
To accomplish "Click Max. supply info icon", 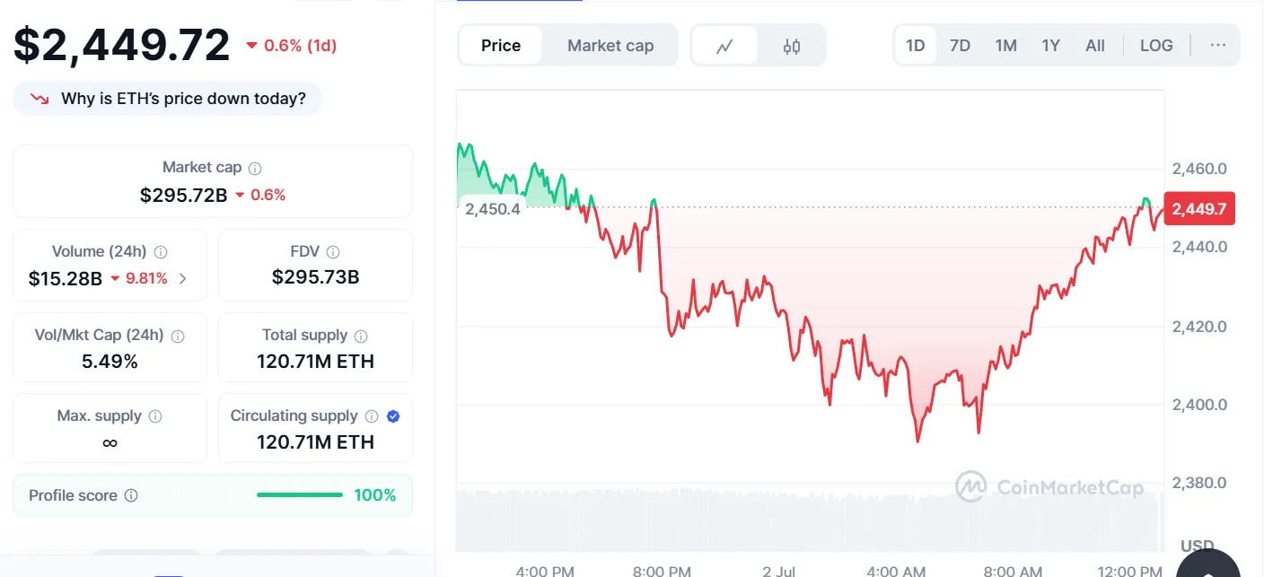I will [x=155, y=416].
